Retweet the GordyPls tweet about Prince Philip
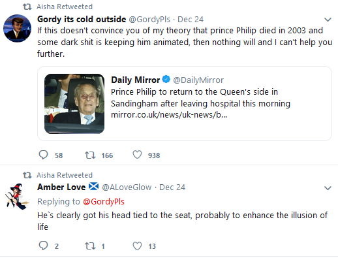 click(x=90, y=155)
